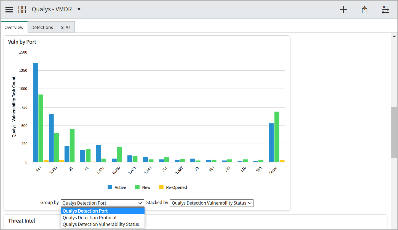
Task: Toggle the Re-Opened legend entry
Action: pos(173,187)
